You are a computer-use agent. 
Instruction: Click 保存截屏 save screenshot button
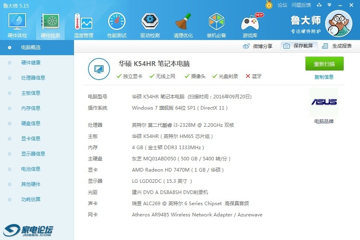click(299, 46)
